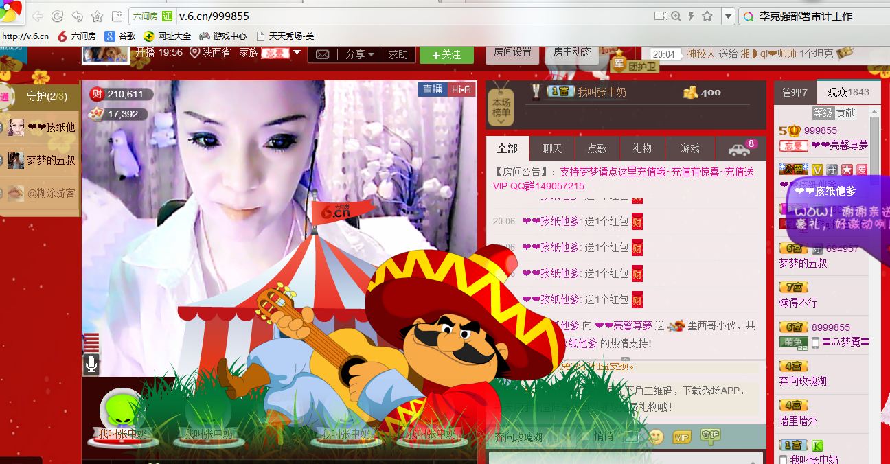Select the 点歌 song request tab
890x464 pixels.
click(597, 148)
